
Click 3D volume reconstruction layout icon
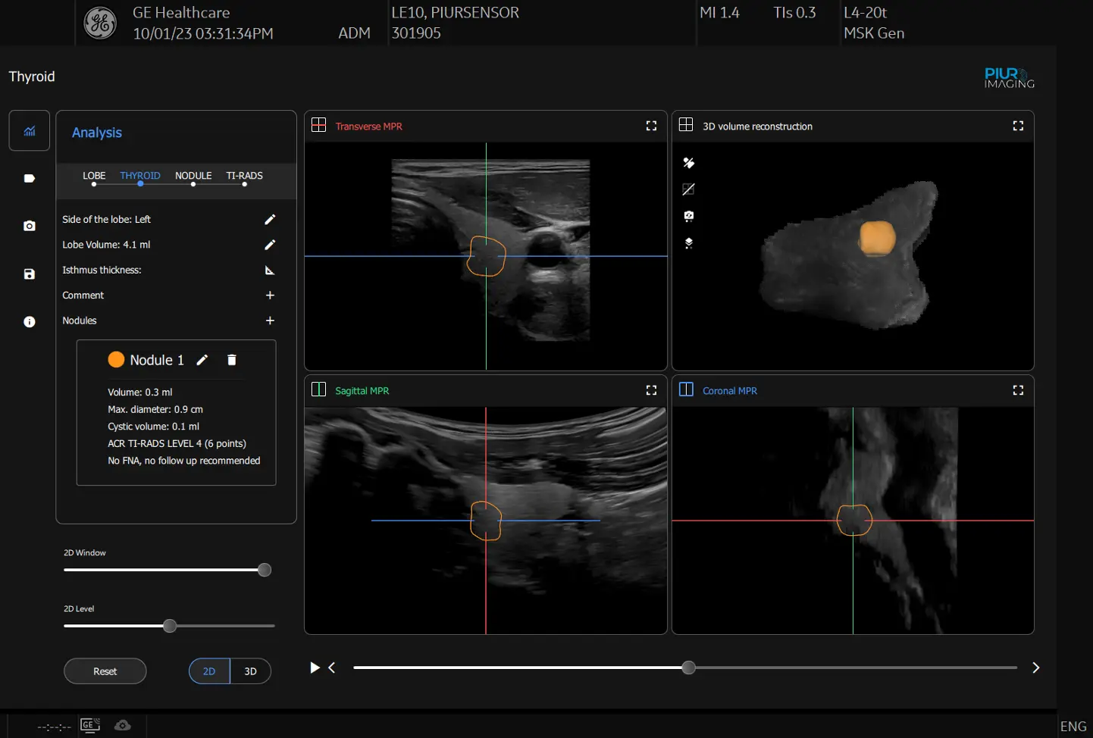[x=686, y=125]
